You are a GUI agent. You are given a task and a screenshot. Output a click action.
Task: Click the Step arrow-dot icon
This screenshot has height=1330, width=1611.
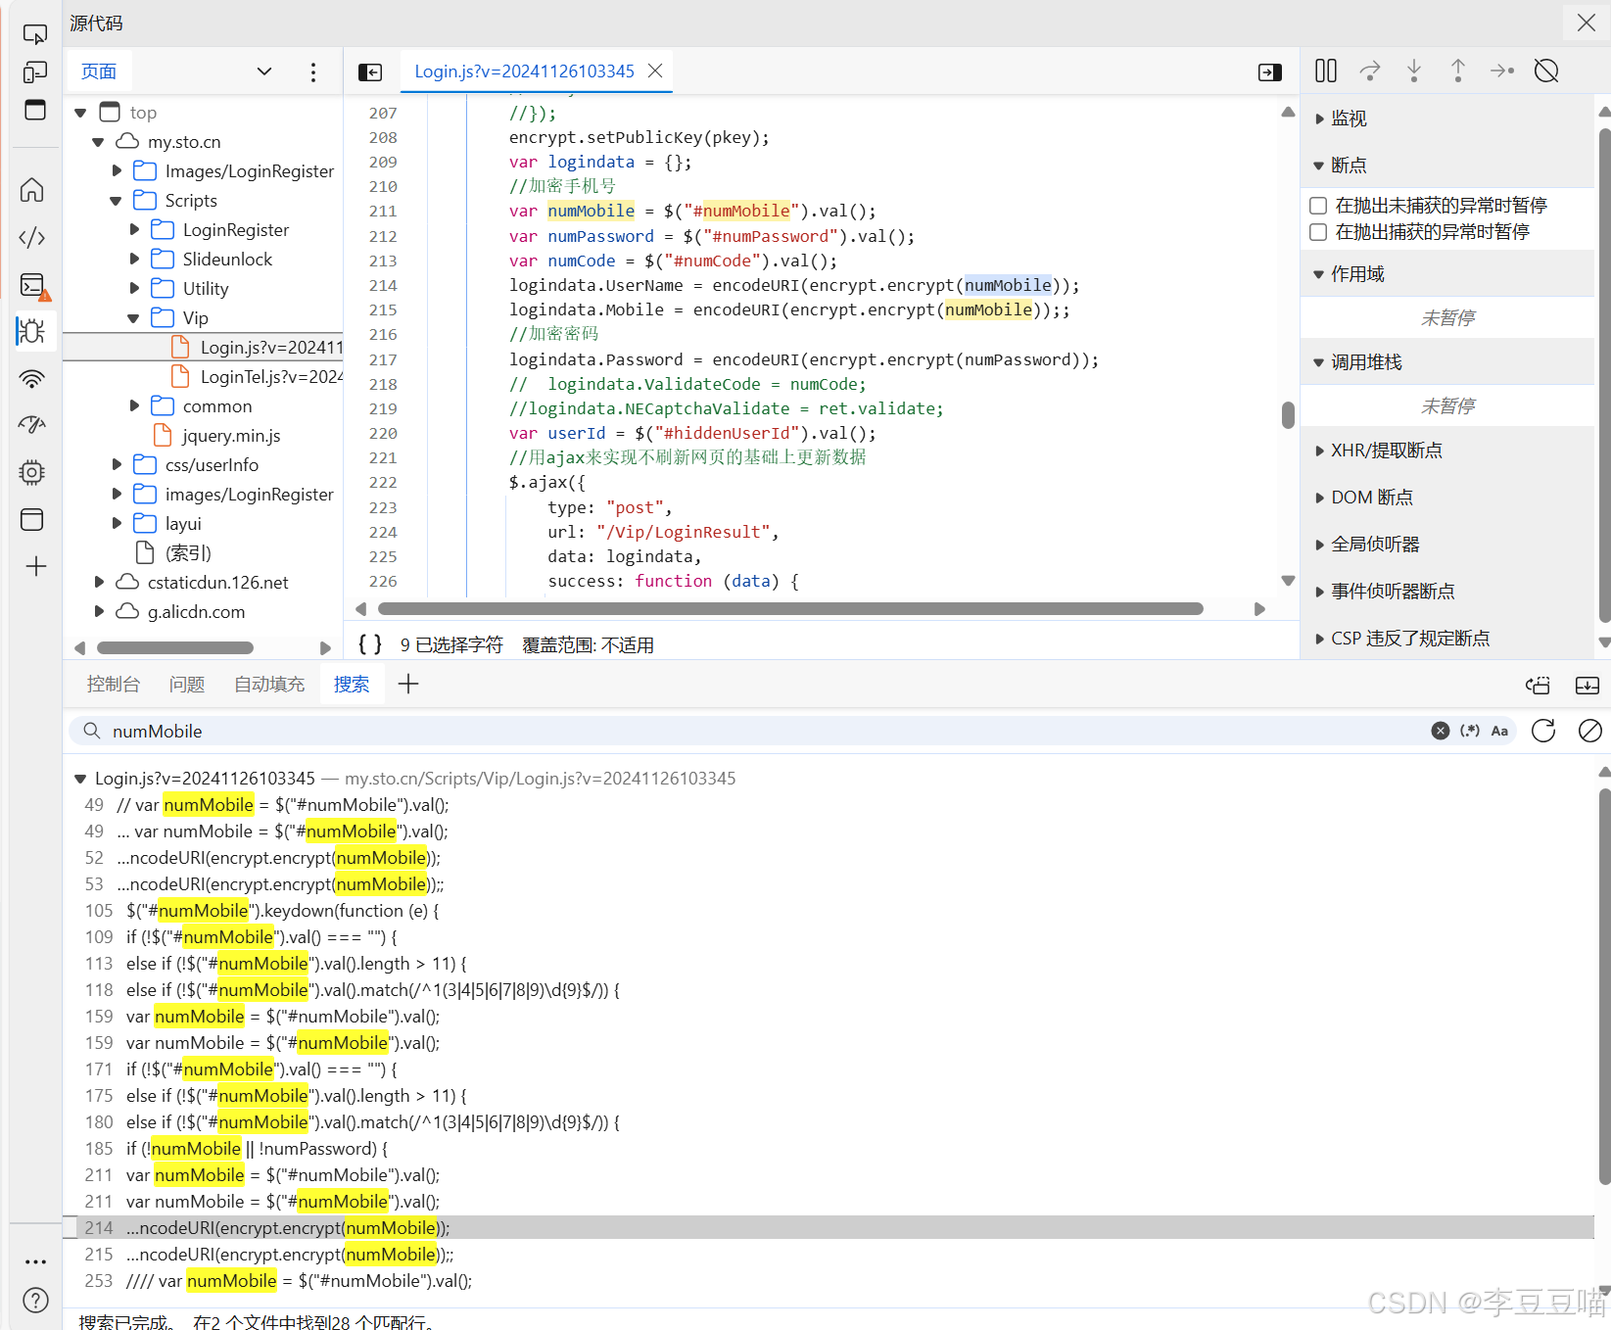(x=1502, y=71)
